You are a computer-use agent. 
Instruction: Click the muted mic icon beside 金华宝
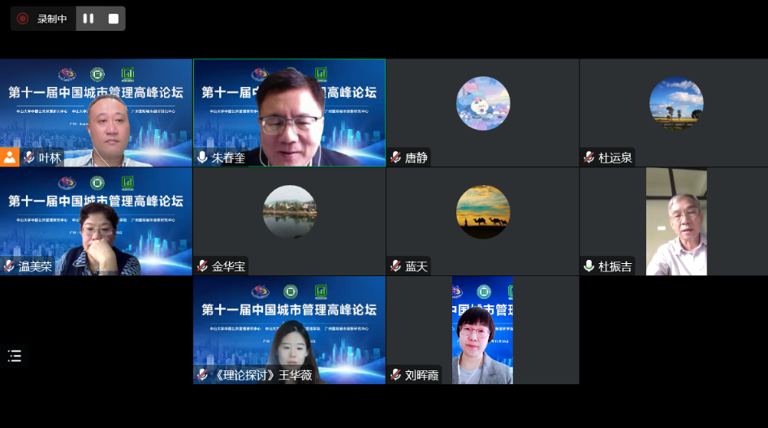pyautogui.click(x=202, y=266)
